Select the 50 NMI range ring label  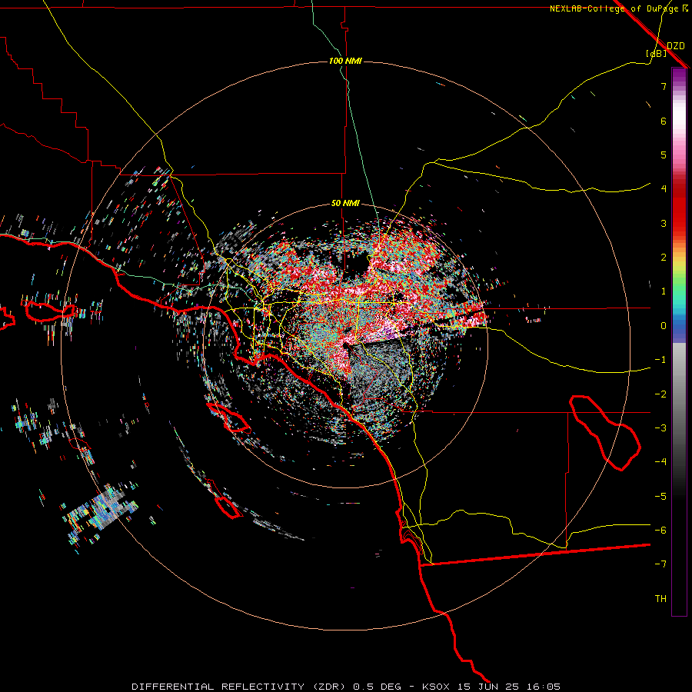click(345, 203)
